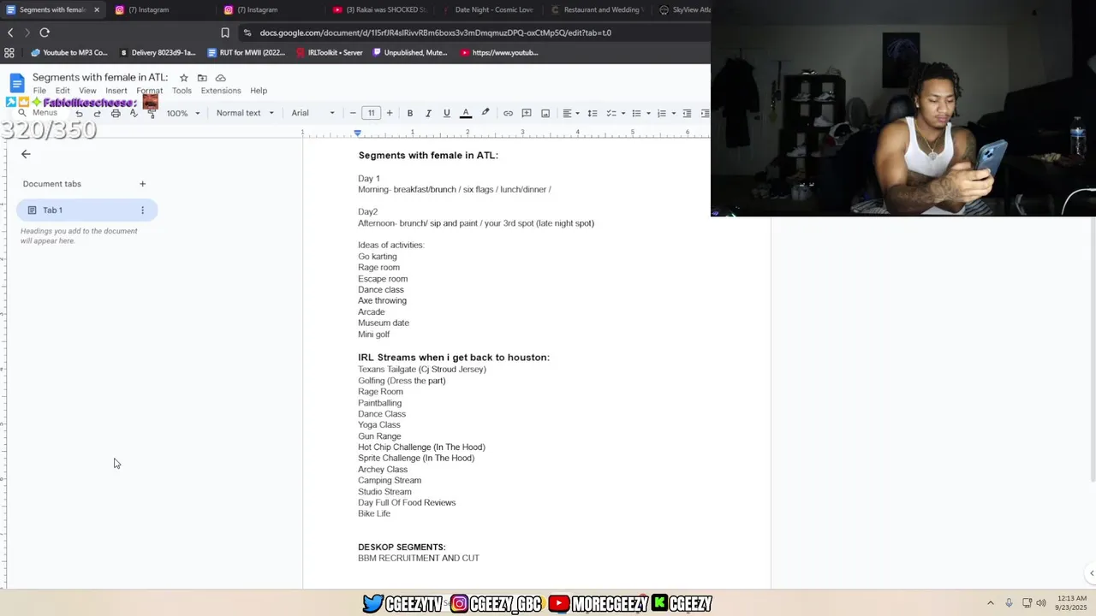The width and height of the screenshot is (1096, 616).
Task: Decrease the paragraph indent
Action: click(x=687, y=113)
